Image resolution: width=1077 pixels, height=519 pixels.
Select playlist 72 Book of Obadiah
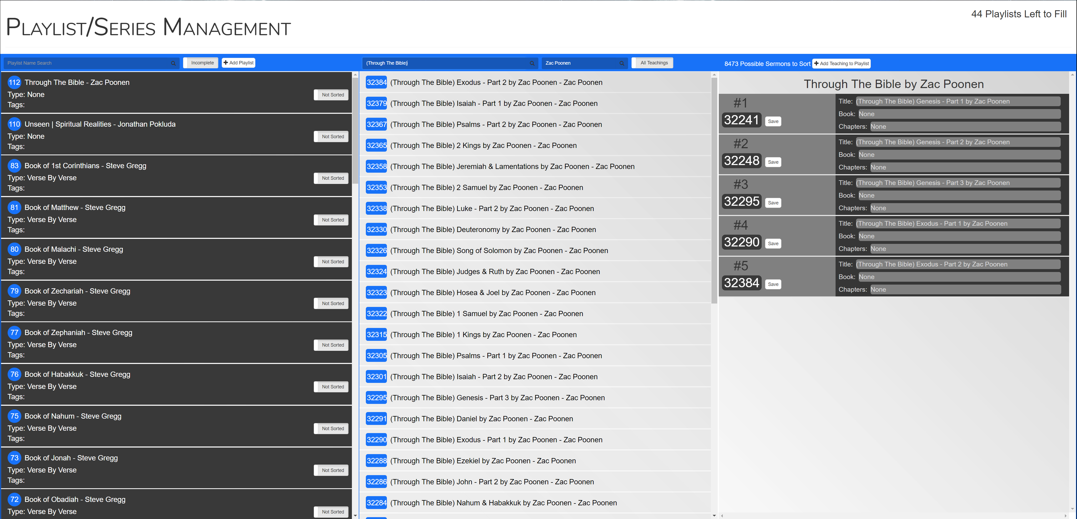tap(176, 504)
